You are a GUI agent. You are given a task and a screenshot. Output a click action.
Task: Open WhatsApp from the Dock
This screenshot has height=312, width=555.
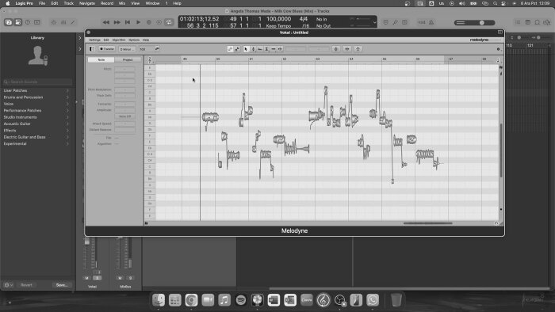[373, 300]
